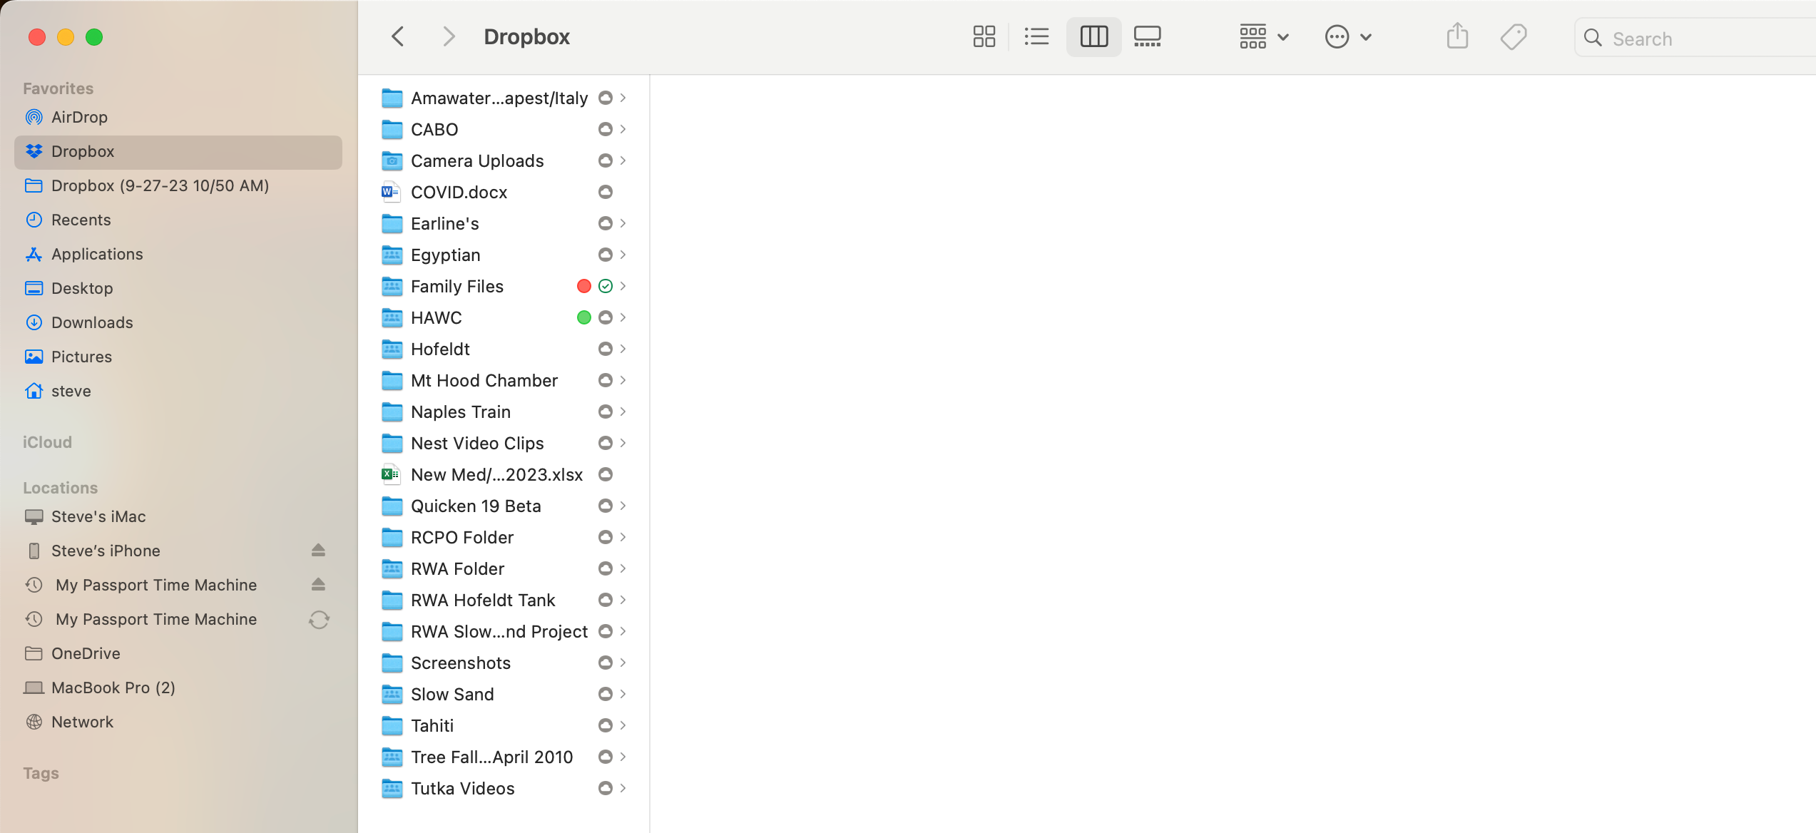Image resolution: width=1816 pixels, height=833 pixels.
Task: Open Pictures in the sidebar
Action: tap(178, 357)
